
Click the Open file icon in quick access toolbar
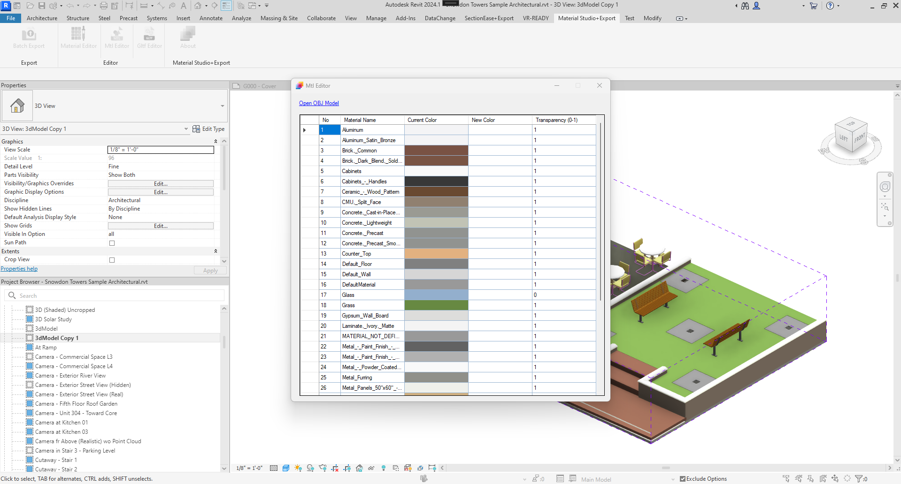(30, 6)
